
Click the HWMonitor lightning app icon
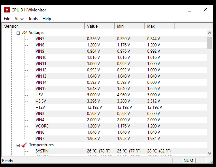7,10
